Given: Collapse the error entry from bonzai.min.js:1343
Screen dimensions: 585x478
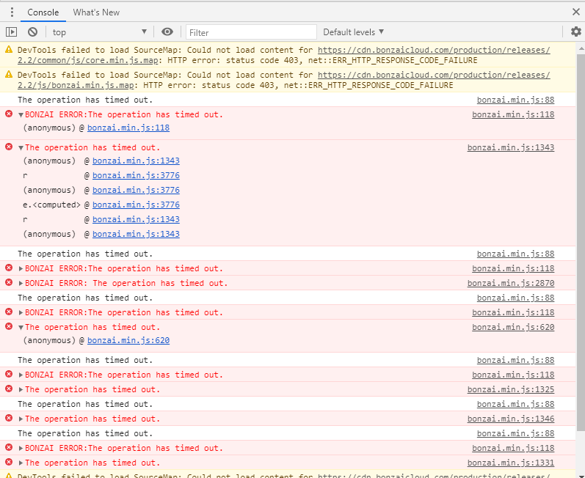Looking at the screenshot, I should pyautogui.click(x=21, y=148).
